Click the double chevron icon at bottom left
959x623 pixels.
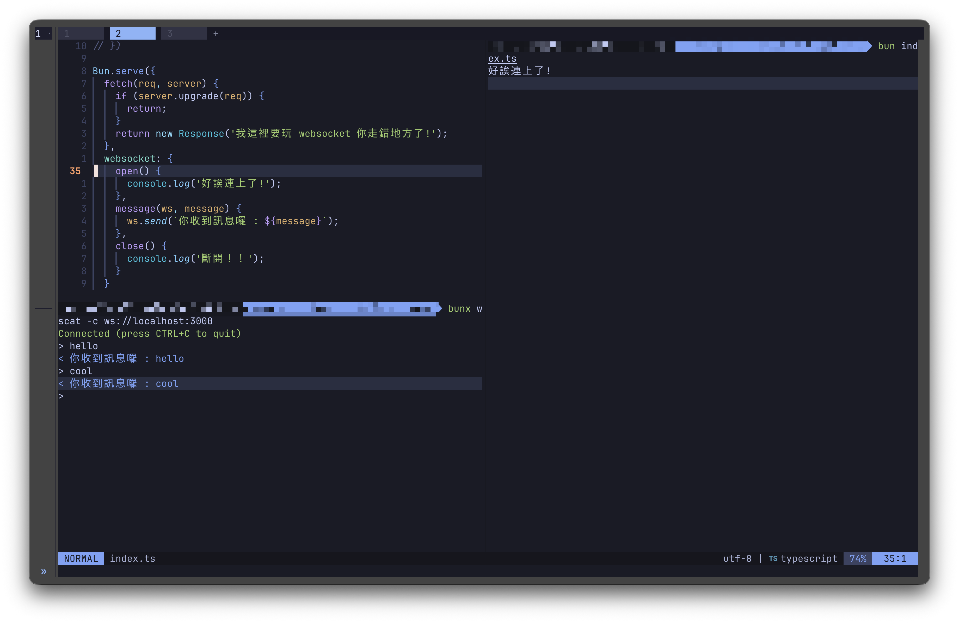(x=44, y=571)
